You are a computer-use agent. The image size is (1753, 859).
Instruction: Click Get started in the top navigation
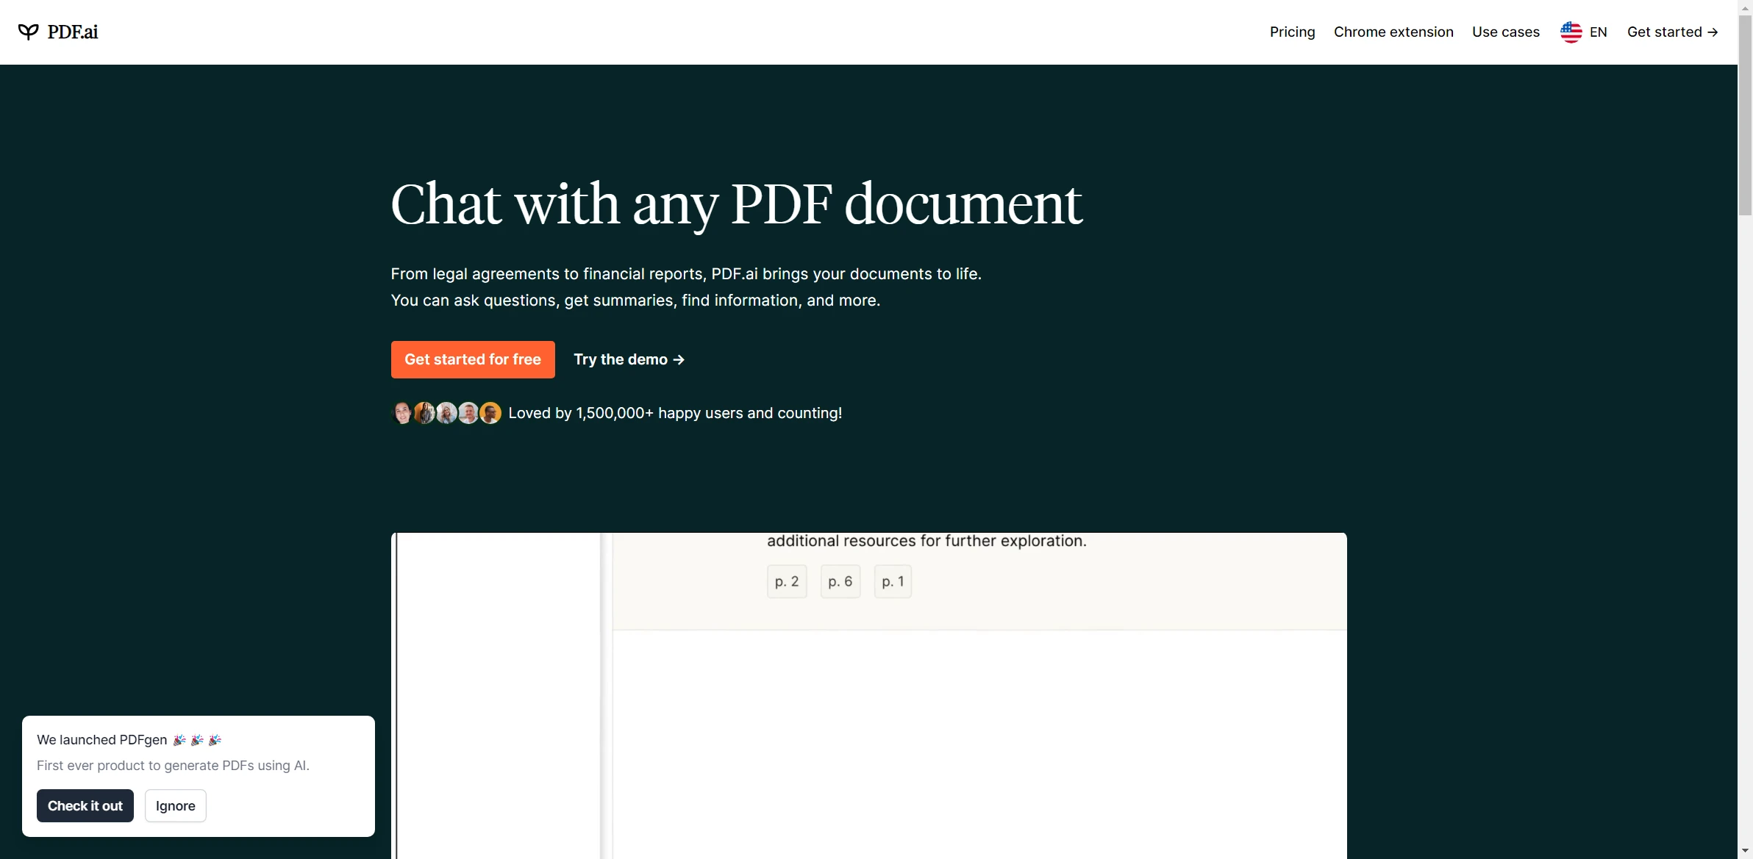tap(1672, 32)
